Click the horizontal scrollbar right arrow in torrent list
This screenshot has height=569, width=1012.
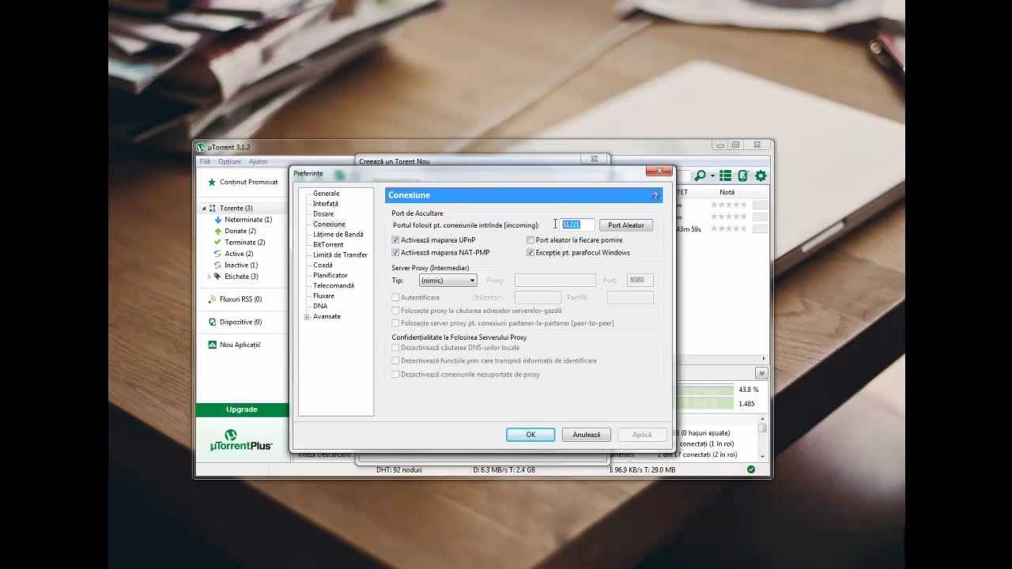pos(764,359)
